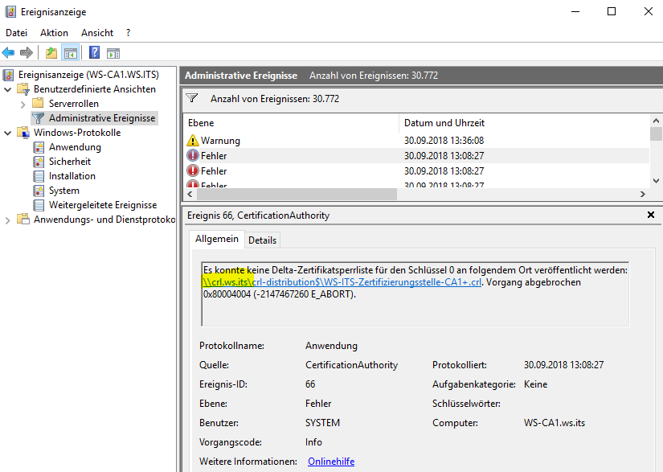Click the CertificationAuthority source value
Image resolution: width=663 pixels, height=472 pixels.
[351, 365]
